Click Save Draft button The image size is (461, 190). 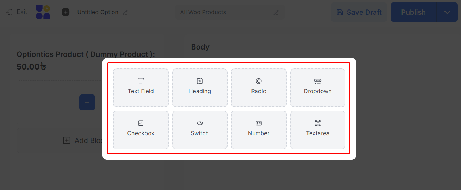click(x=359, y=12)
